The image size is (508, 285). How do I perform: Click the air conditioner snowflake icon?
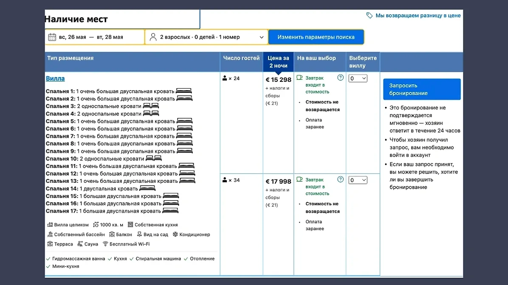175,235
